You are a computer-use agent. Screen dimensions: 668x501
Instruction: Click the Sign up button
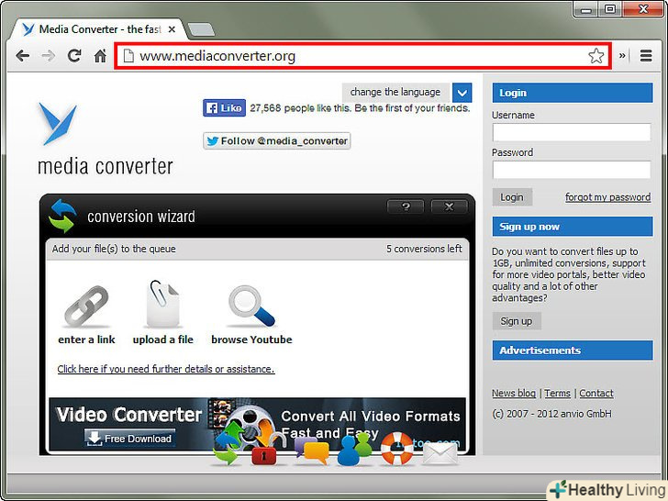coord(517,321)
